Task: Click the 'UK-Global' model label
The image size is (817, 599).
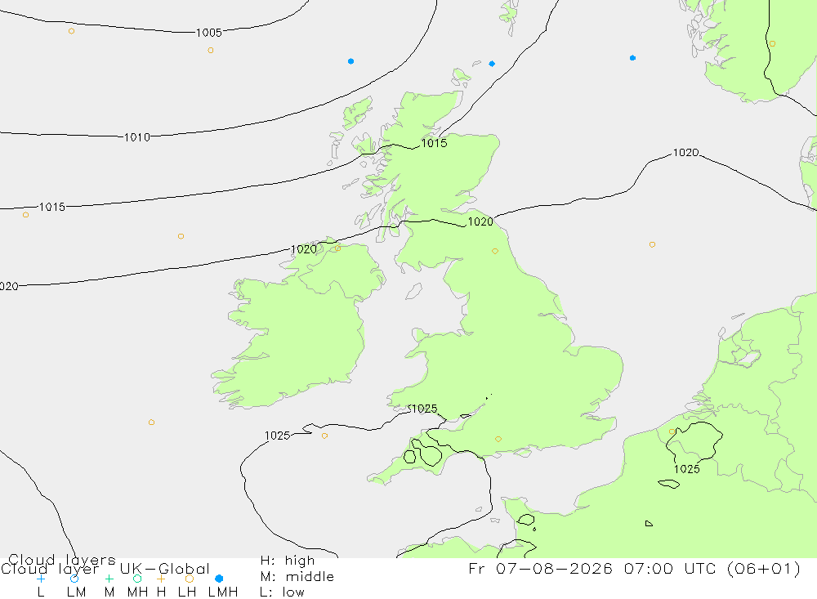Action: click(165, 569)
